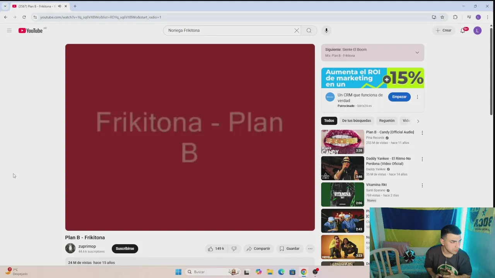The image size is (495, 278).
Task: Open weather widget showing Despejado
Action: point(16,272)
